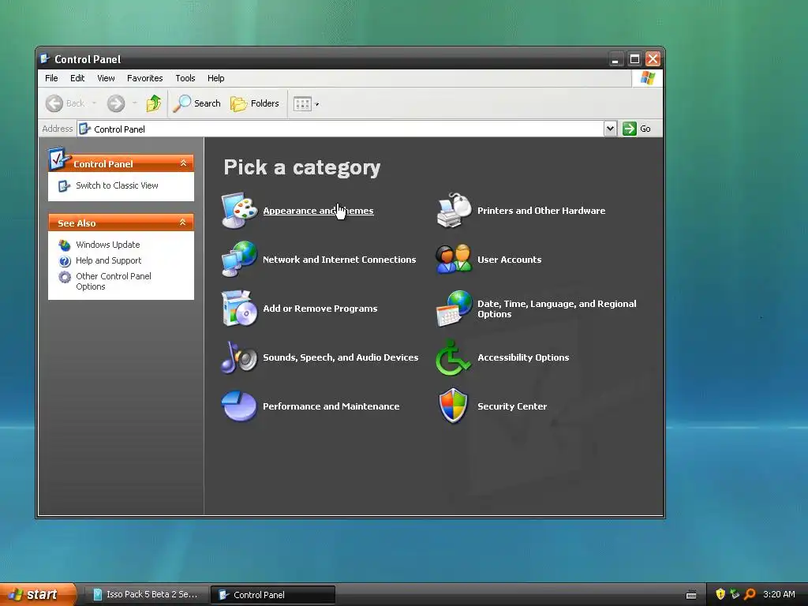Click the Add or Remove Programs link
808x606 pixels.
[x=320, y=309]
